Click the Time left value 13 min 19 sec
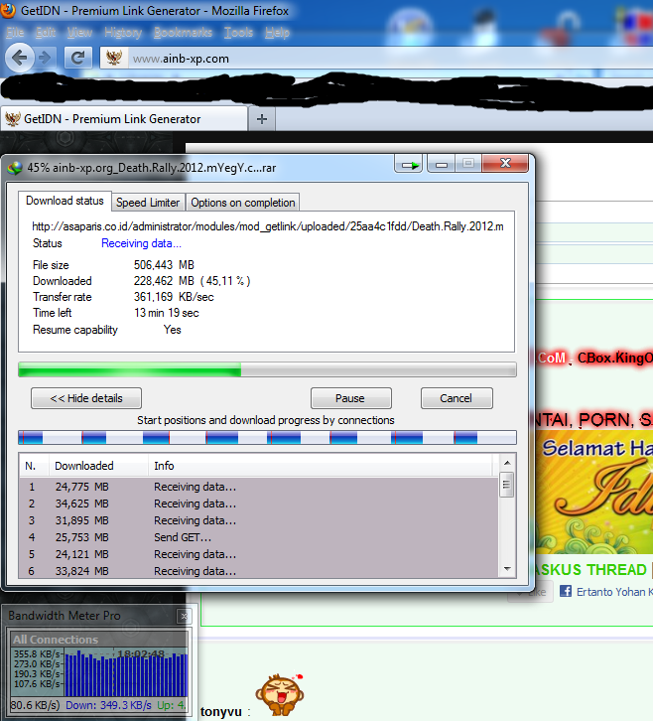653x721 pixels. 167,313
